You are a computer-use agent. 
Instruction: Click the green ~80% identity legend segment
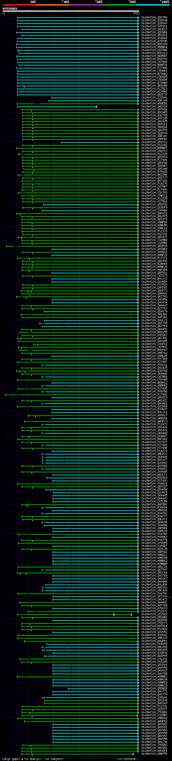pos(119,5)
